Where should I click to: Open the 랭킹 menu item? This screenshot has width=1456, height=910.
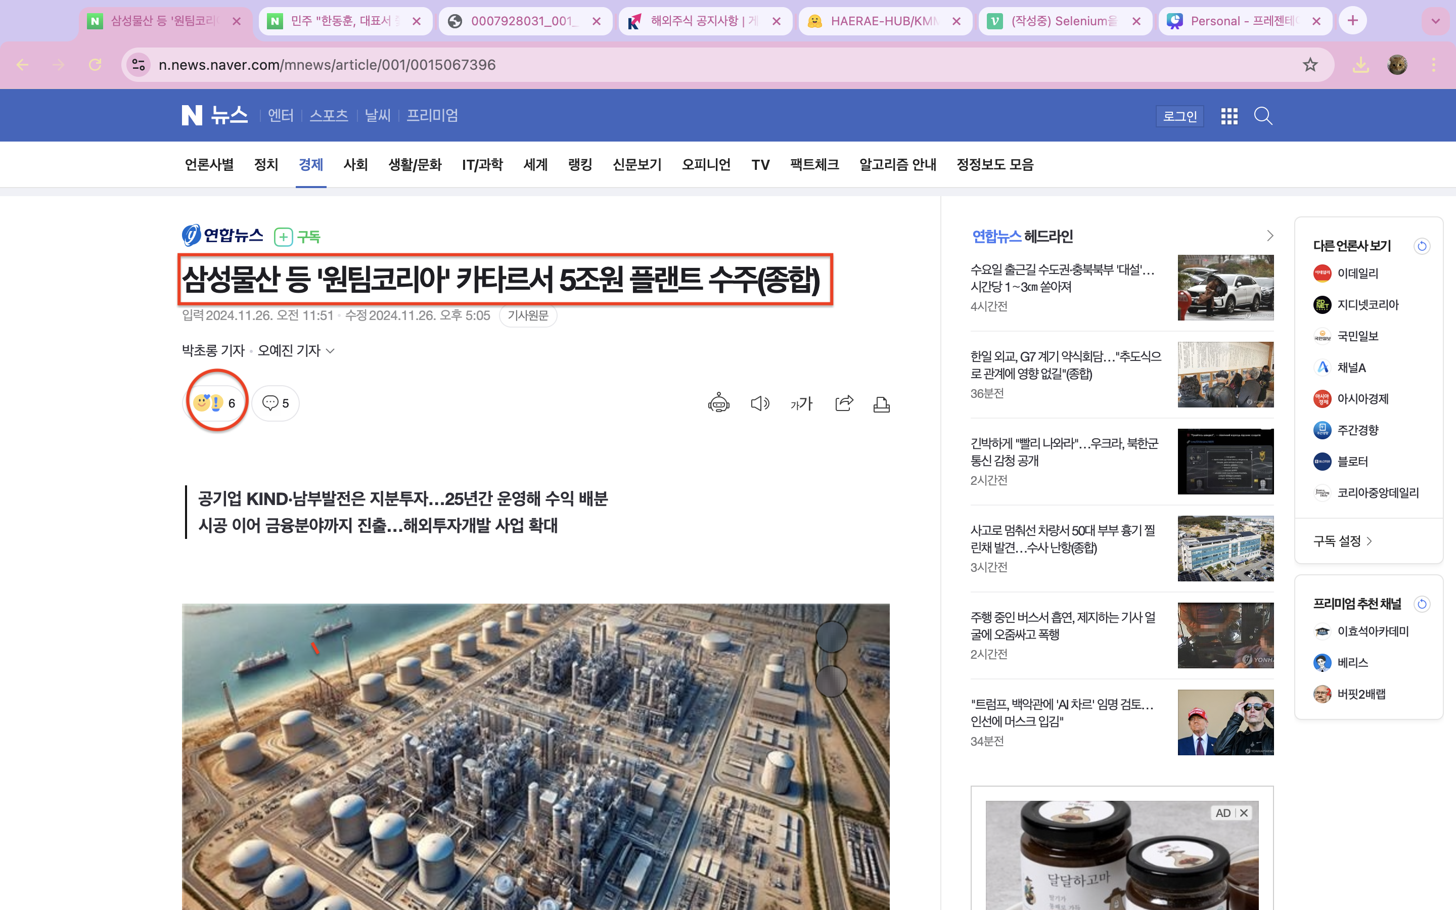580,164
